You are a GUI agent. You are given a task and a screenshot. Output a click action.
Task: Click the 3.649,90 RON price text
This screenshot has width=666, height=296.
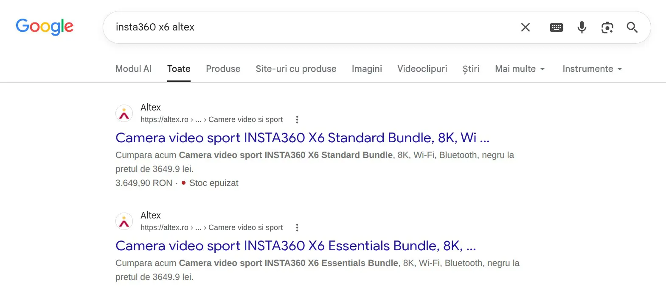pos(144,183)
